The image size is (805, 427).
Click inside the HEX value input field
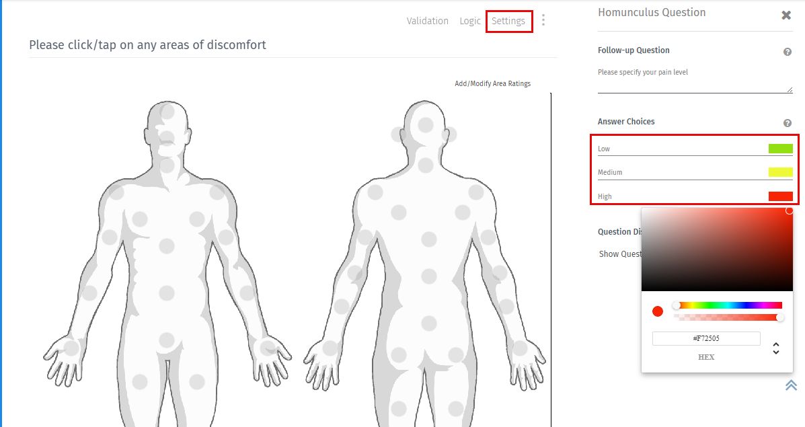point(706,338)
